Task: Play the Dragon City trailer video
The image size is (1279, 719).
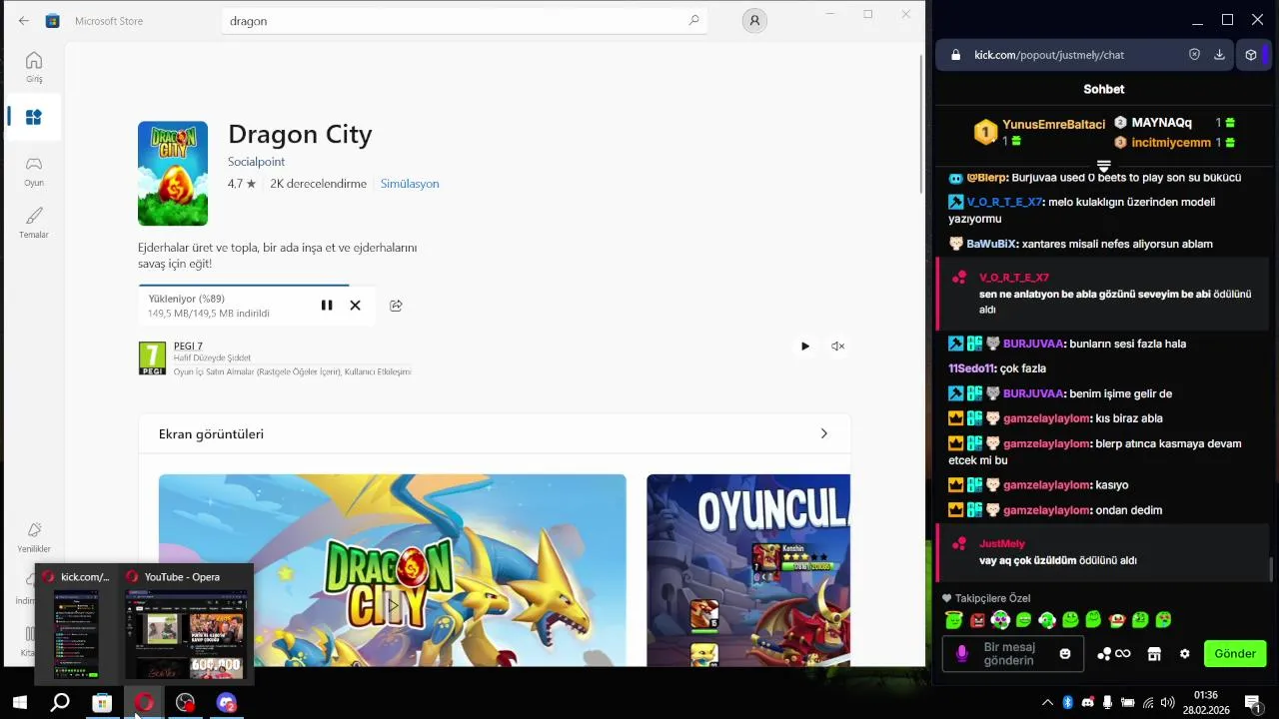Action: [805, 347]
